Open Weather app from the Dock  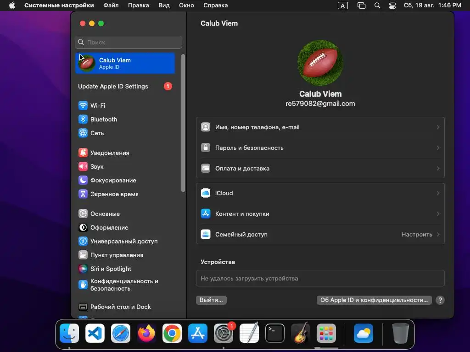click(364, 333)
